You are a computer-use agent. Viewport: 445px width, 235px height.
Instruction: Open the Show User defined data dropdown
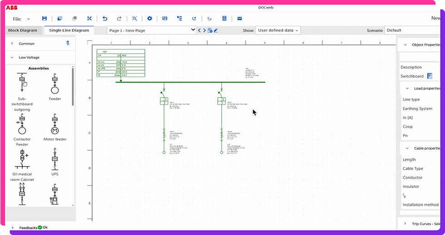click(x=278, y=30)
